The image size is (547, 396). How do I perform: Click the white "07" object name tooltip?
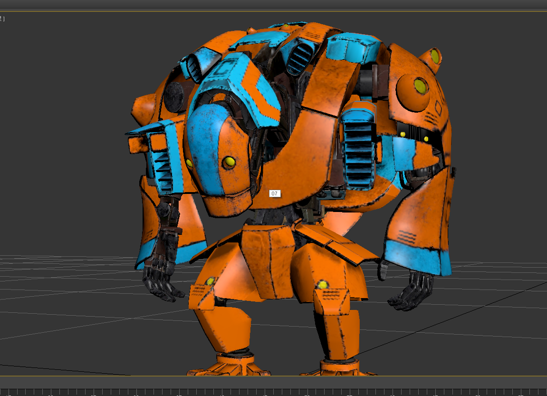tap(275, 193)
